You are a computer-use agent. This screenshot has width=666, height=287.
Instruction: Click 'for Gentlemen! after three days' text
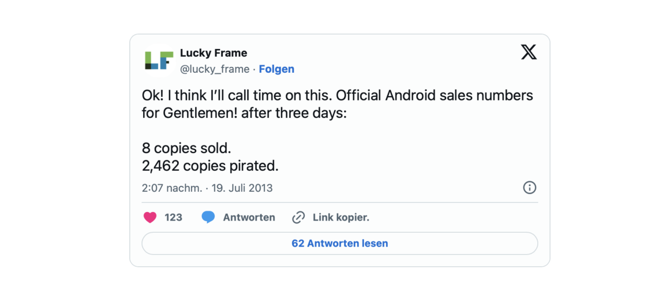244,113
